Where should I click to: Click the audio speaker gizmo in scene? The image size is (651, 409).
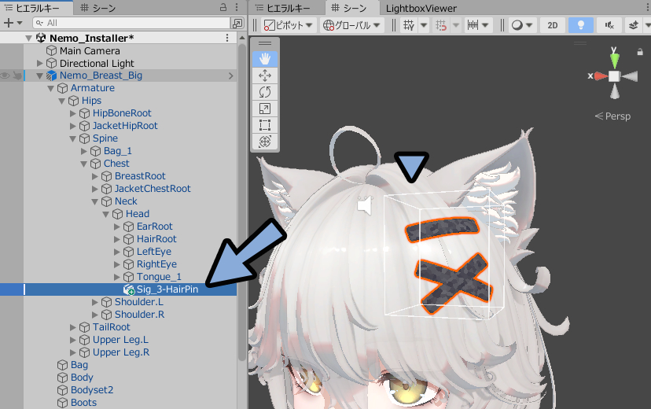click(x=365, y=205)
